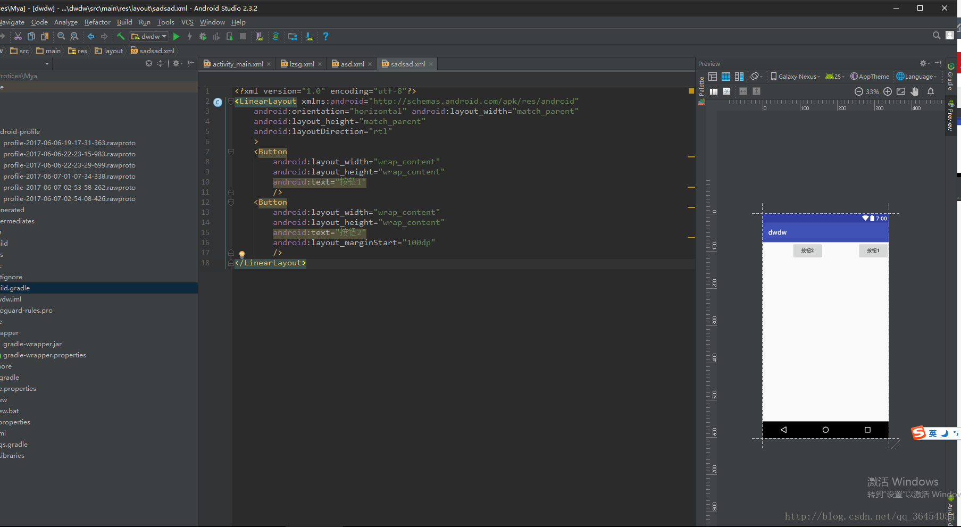Select the Pan hand tool in preview
Screen dimensions: 961x527
tap(915, 91)
